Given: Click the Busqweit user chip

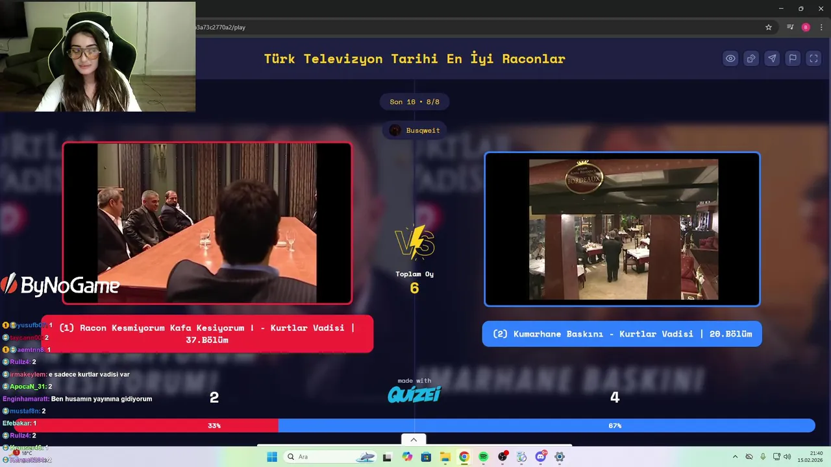Looking at the screenshot, I should [x=414, y=130].
